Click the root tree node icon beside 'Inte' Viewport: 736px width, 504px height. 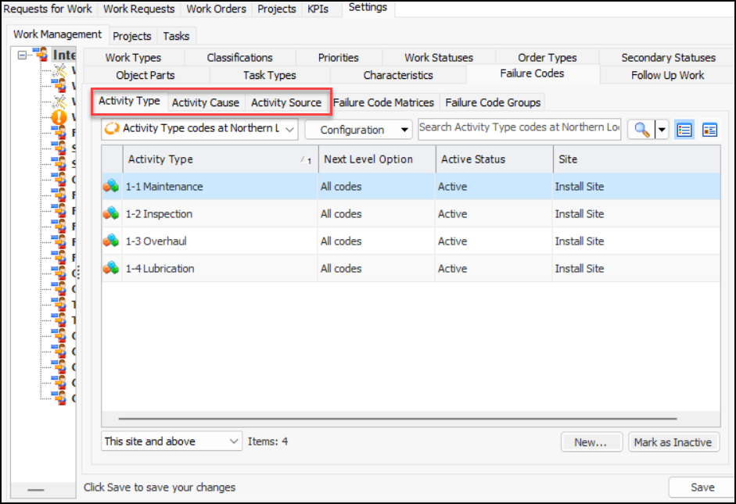tap(41, 55)
